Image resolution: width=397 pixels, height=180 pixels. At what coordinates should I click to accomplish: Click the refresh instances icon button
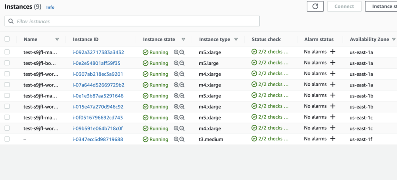click(x=315, y=7)
